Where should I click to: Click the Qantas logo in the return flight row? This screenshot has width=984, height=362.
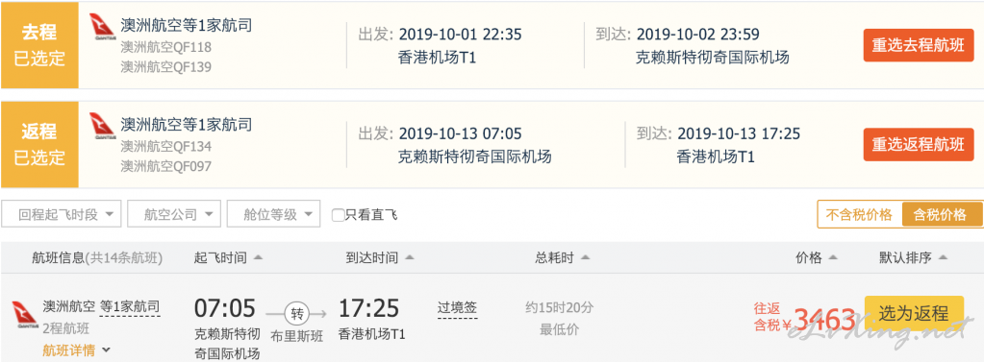[x=102, y=126]
